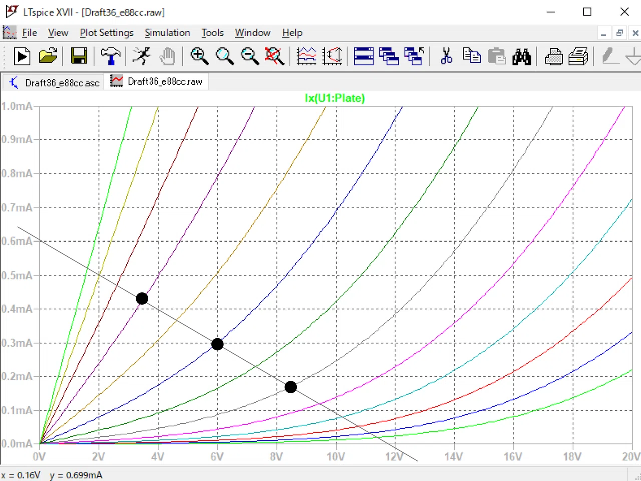Click the binoculars Find icon
This screenshot has height=481, width=641.
[521, 56]
